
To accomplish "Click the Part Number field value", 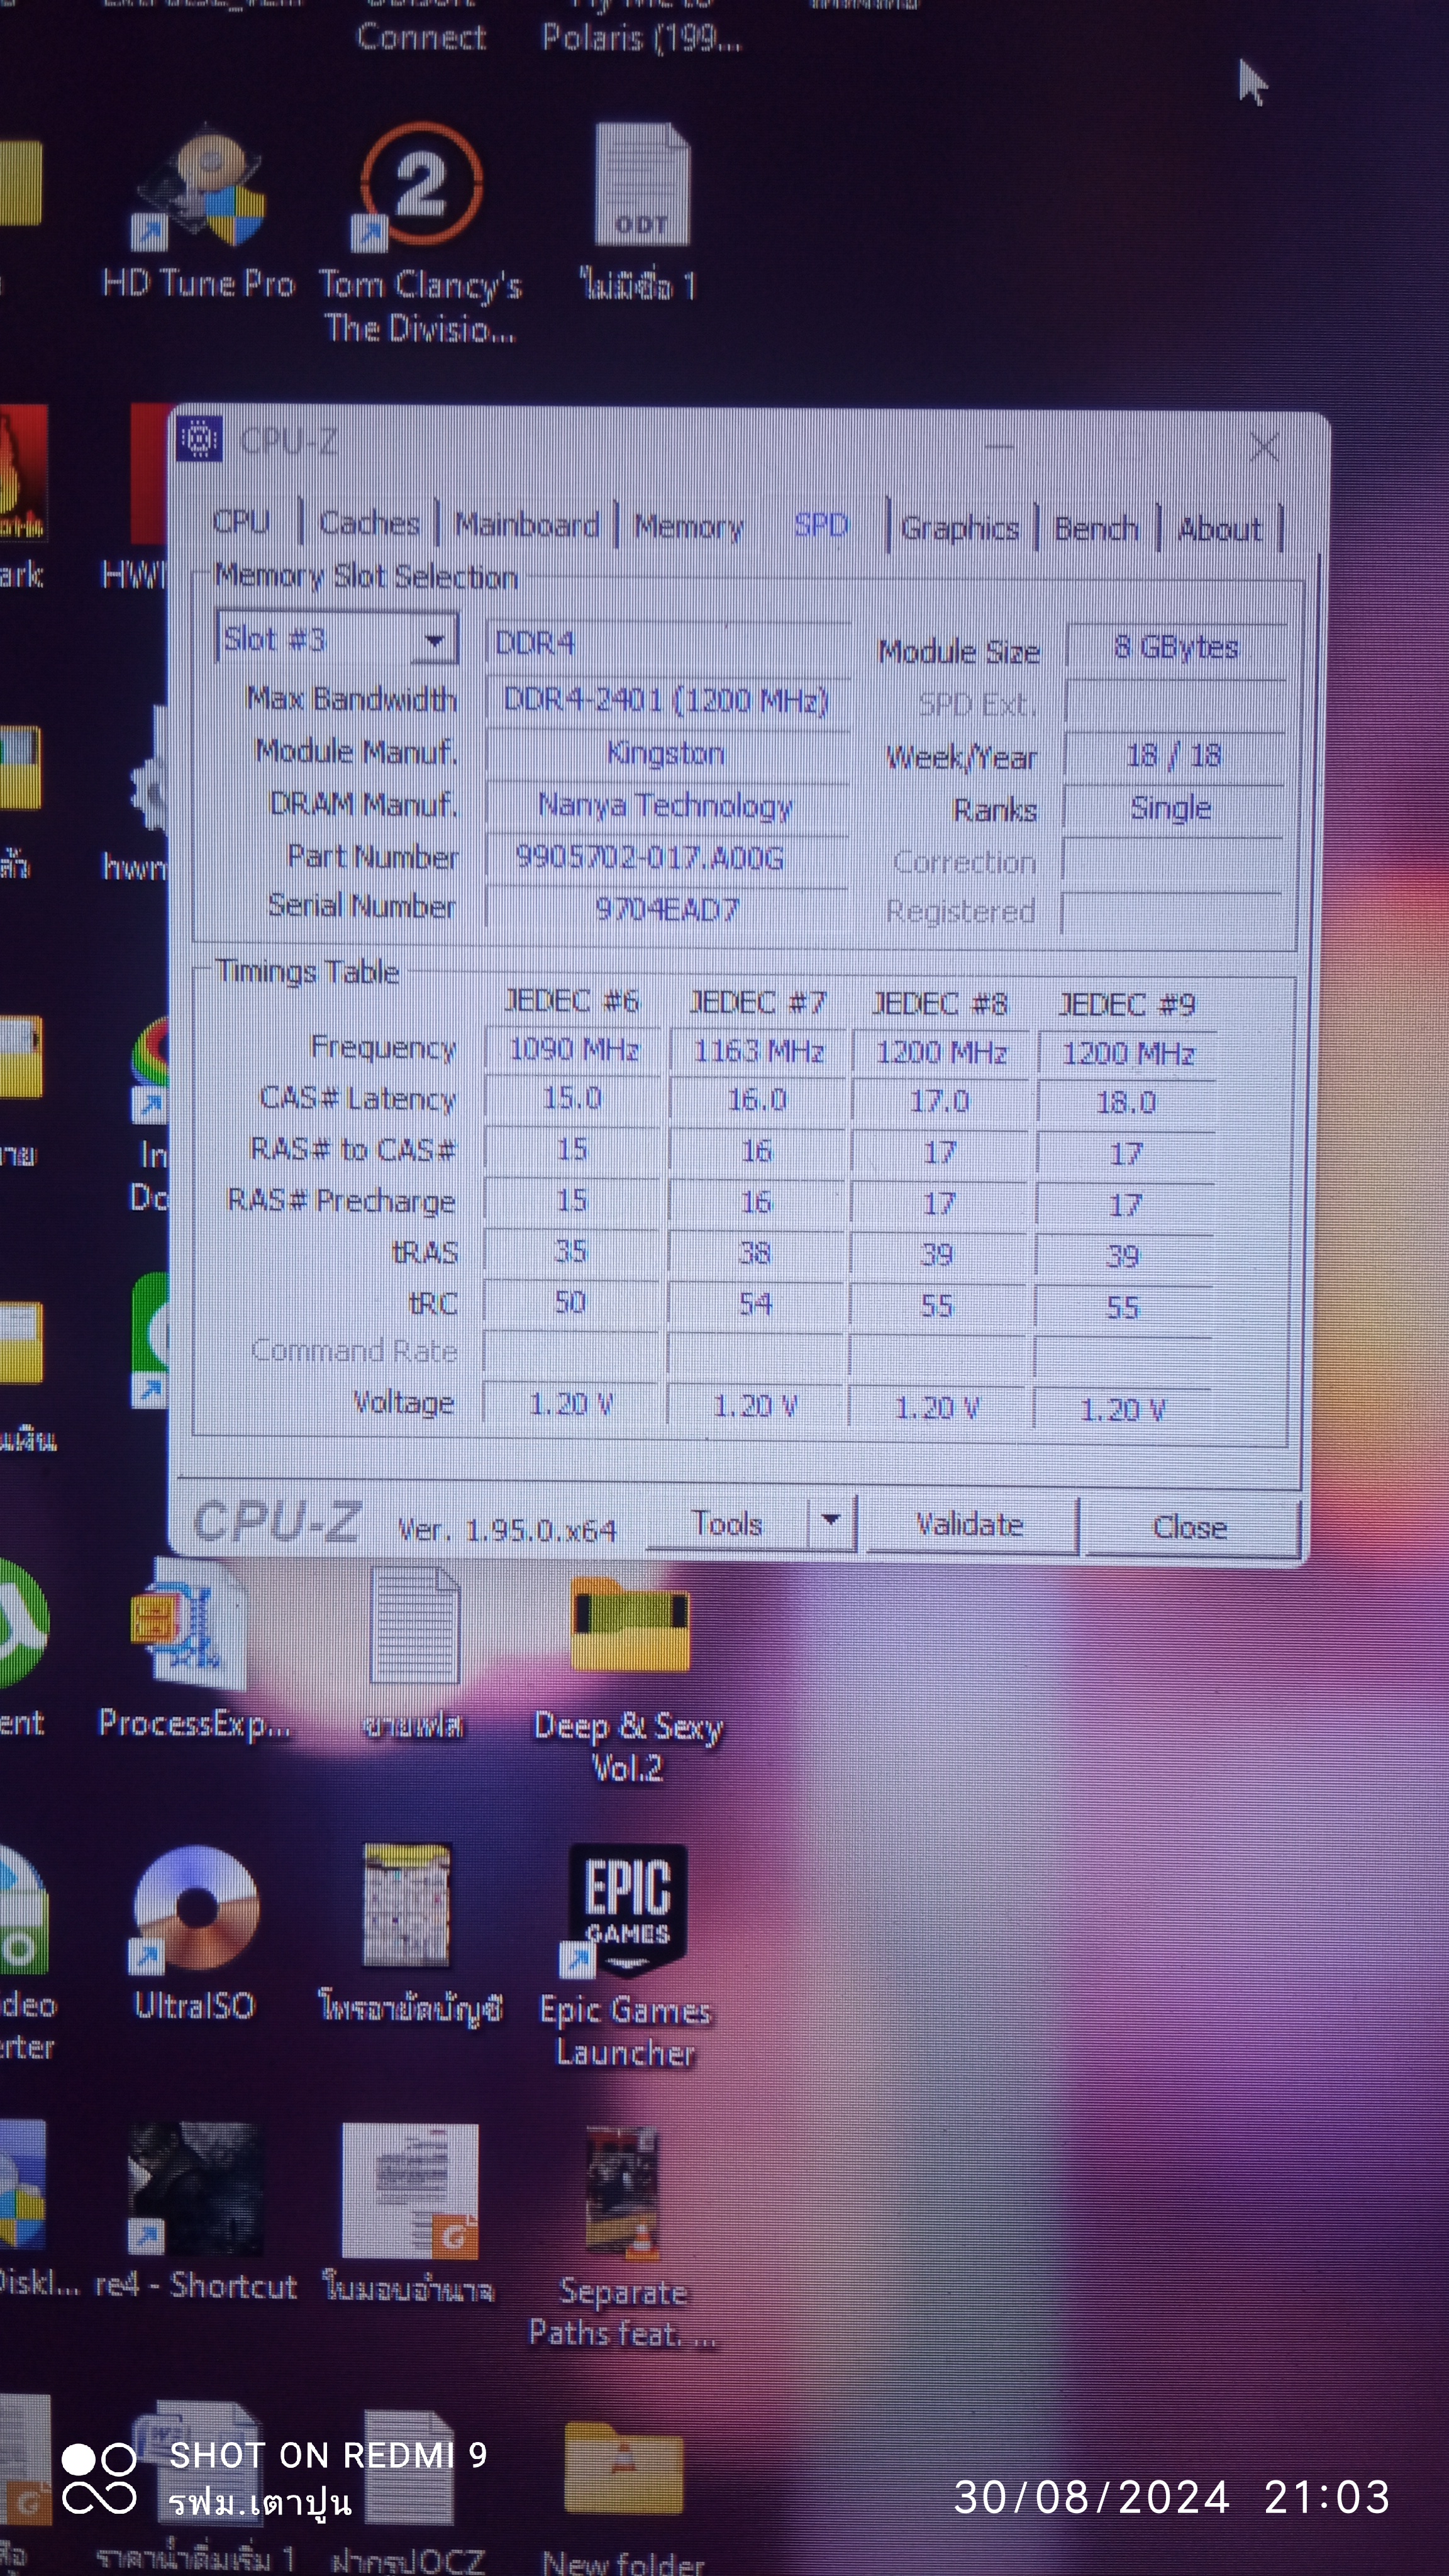I will pos(650,857).
